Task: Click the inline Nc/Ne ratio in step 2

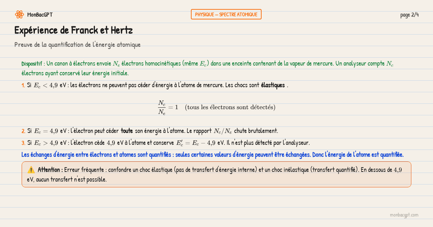Action: click(x=223, y=131)
